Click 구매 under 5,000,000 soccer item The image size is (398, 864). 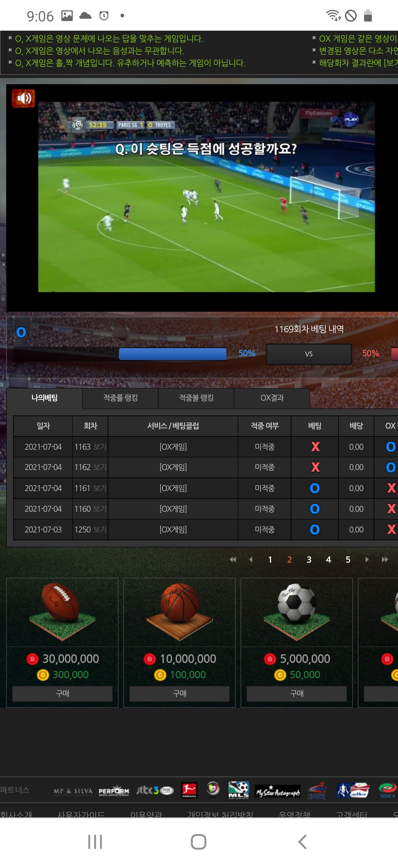tap(297, 694)
